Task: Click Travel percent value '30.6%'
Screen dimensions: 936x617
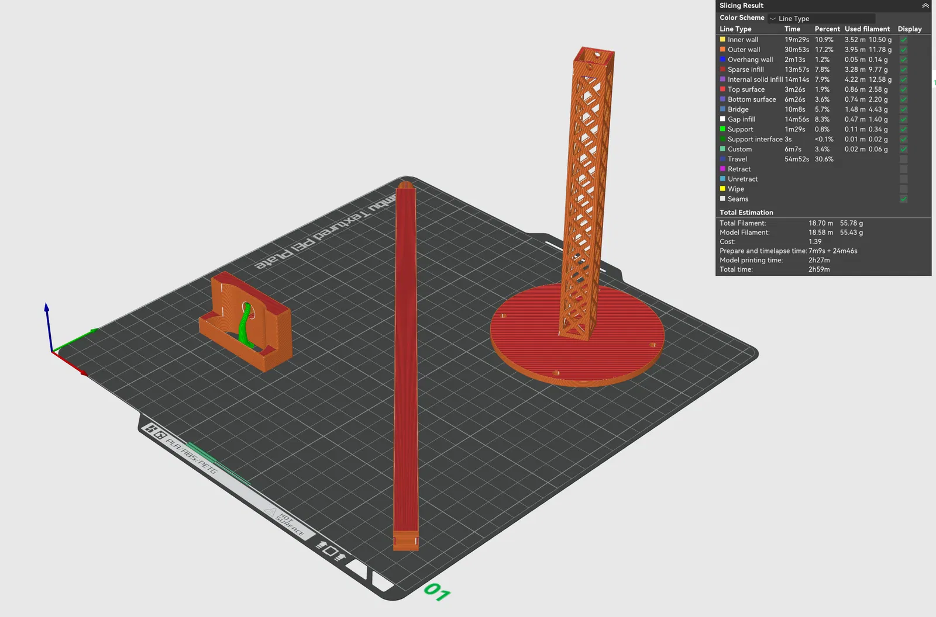Action: tap(824, 159)
